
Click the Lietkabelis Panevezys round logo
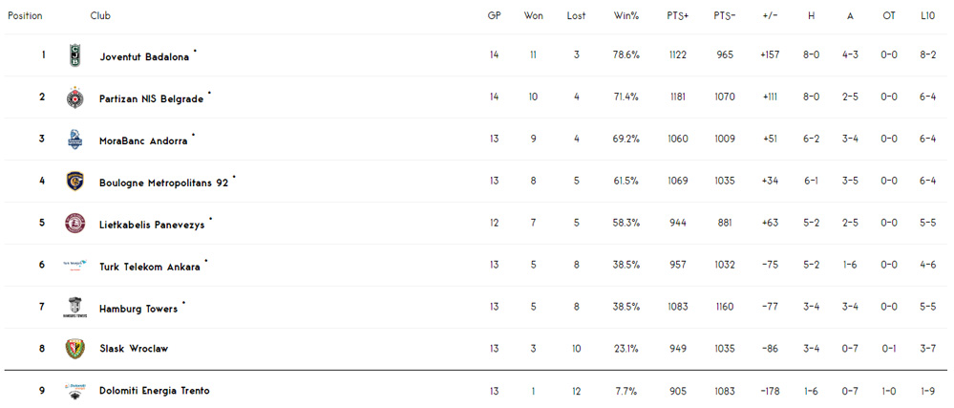point(74,224)
